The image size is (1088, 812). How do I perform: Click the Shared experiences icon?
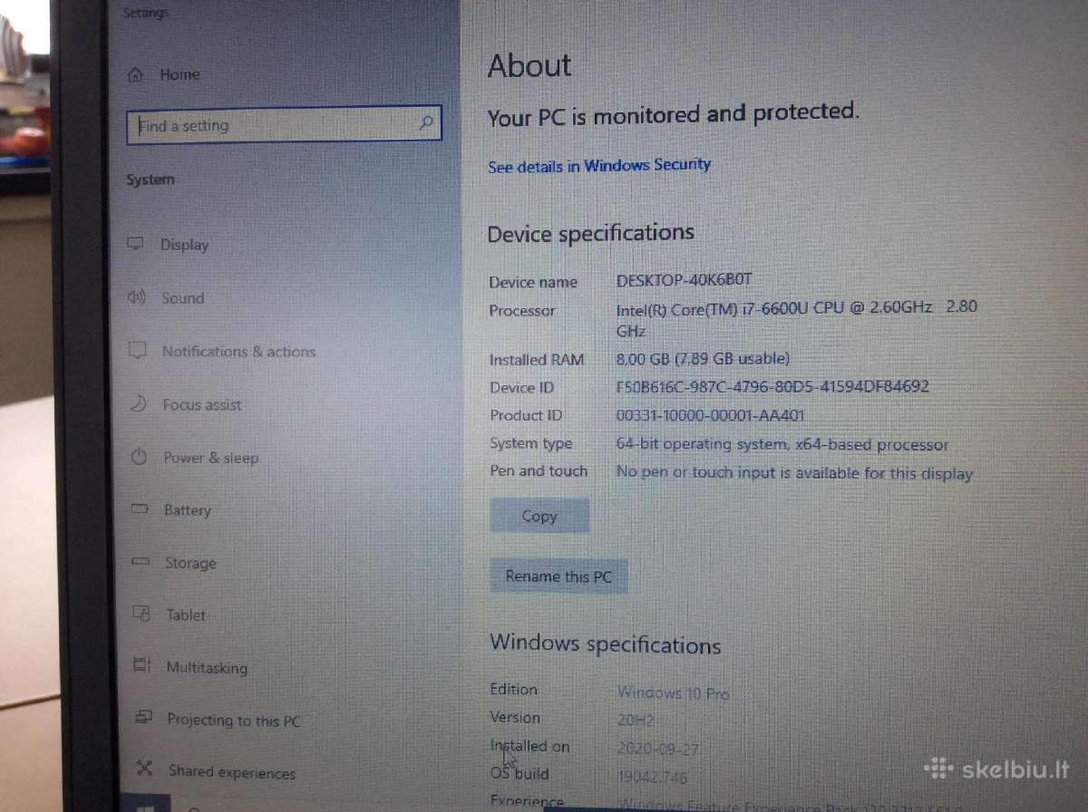coord(144,770)
